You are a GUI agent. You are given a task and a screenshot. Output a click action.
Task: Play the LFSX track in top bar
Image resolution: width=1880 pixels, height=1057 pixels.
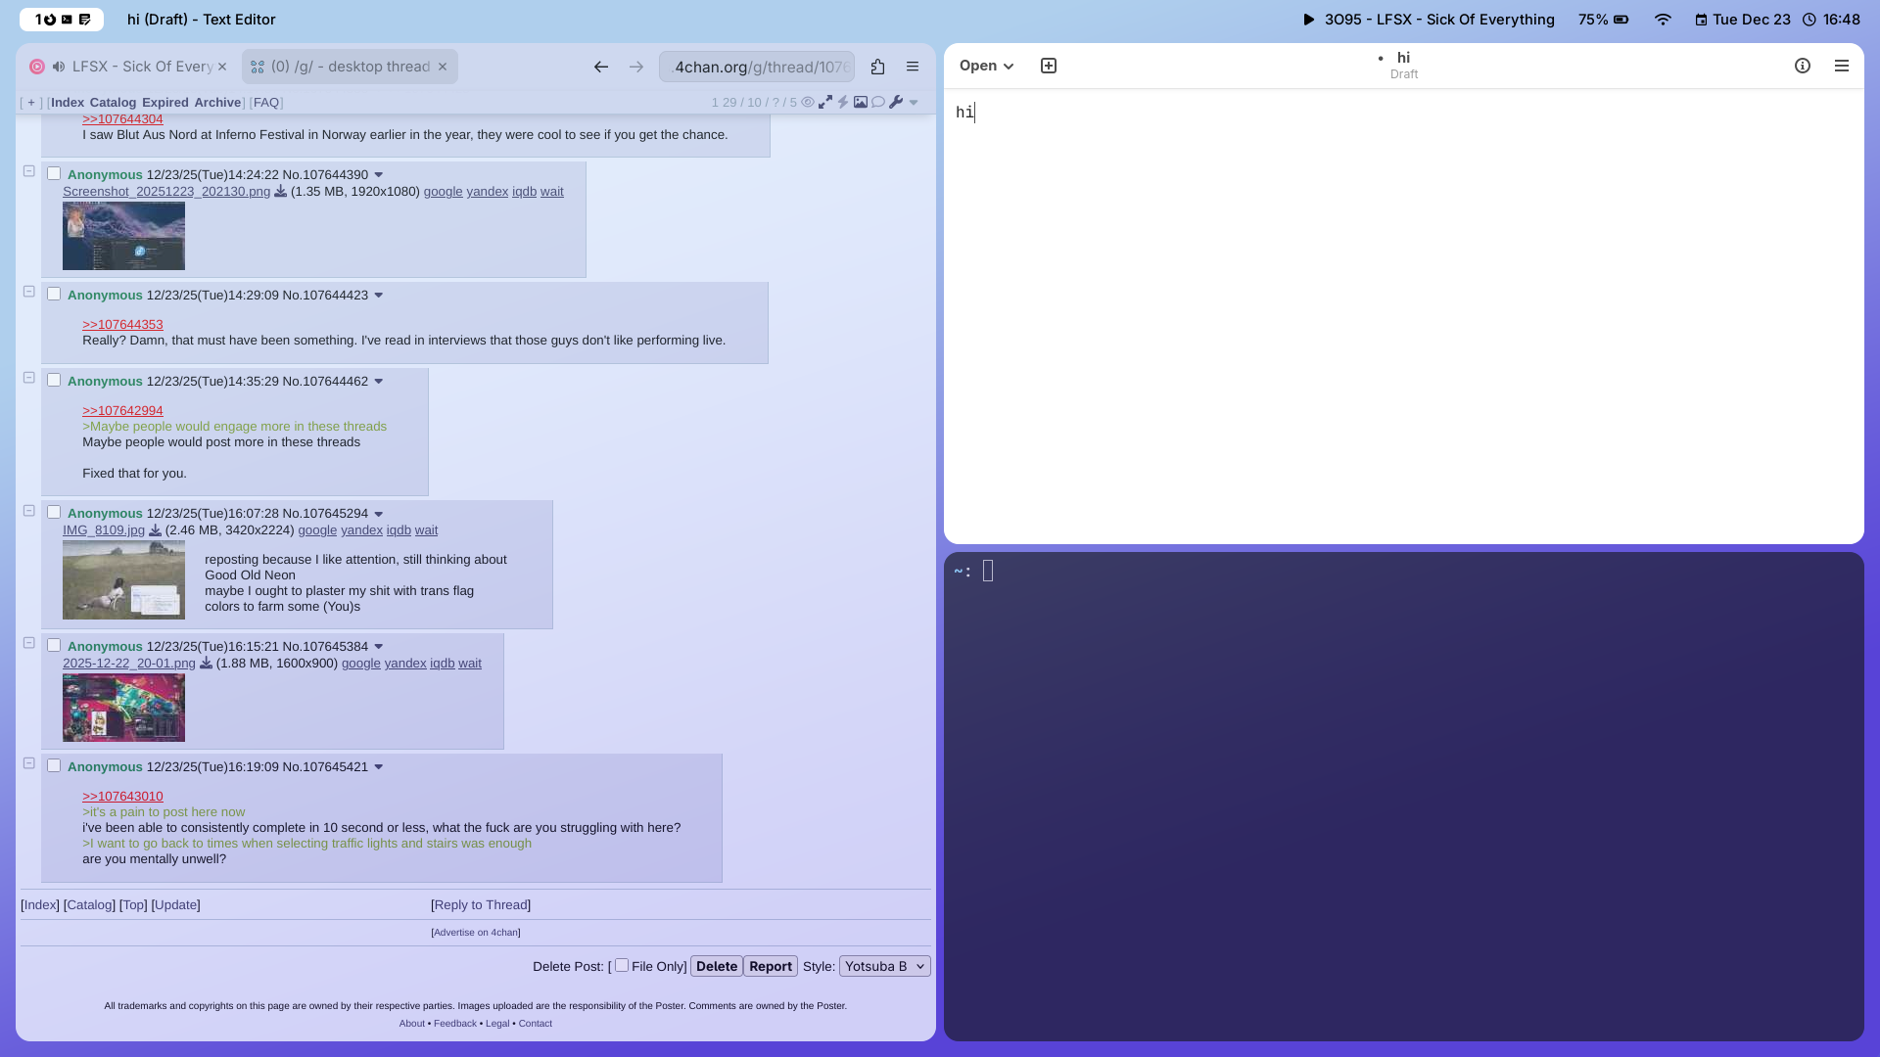(1309, 20)
